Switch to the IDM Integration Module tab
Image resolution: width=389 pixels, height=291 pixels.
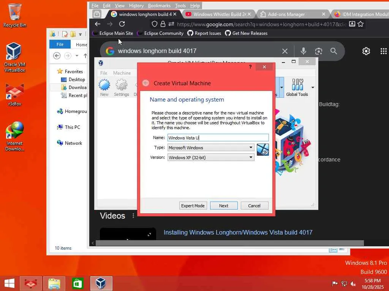[361, 14]
